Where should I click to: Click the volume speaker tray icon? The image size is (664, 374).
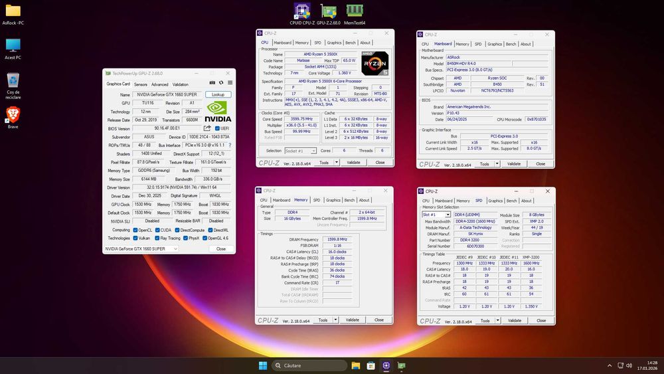pyautogui.click(x=629, y=365)
